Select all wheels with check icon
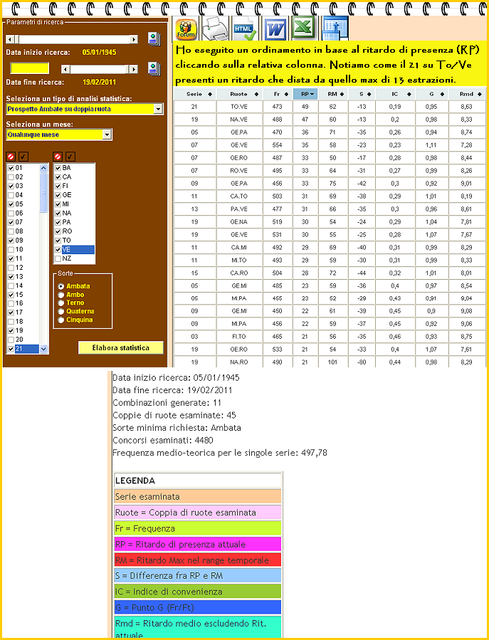 point(70,157)
